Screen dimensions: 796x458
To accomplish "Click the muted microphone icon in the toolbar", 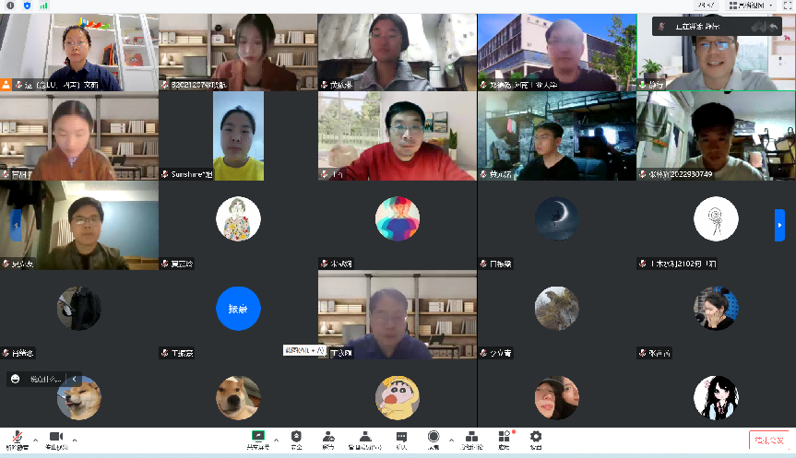I will (x=18, y=437).
